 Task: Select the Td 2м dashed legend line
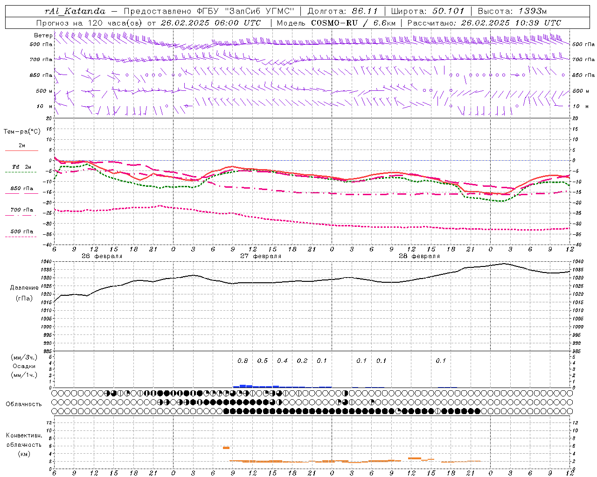(21, 172)
